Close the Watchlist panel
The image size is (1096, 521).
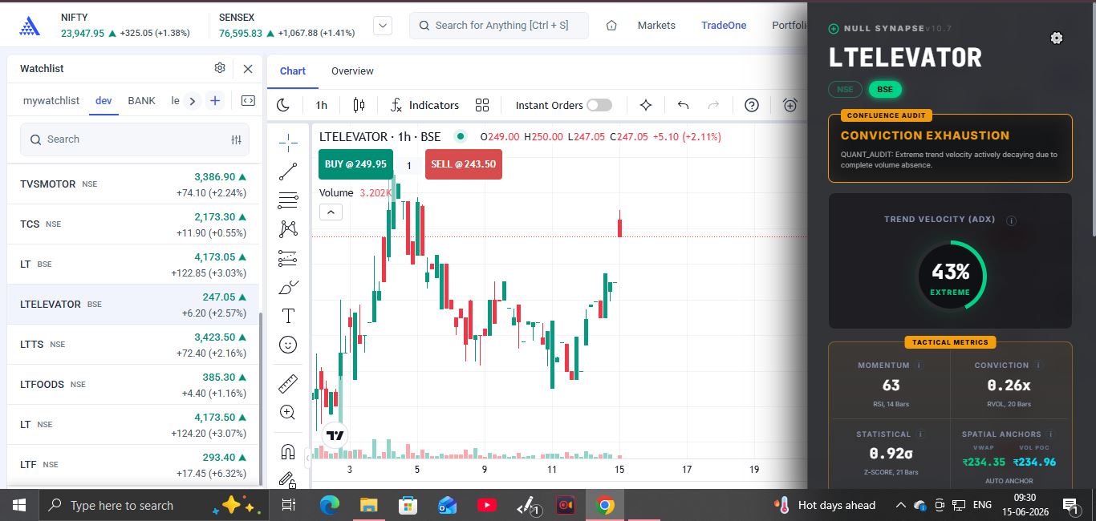[x=248, y=69]
